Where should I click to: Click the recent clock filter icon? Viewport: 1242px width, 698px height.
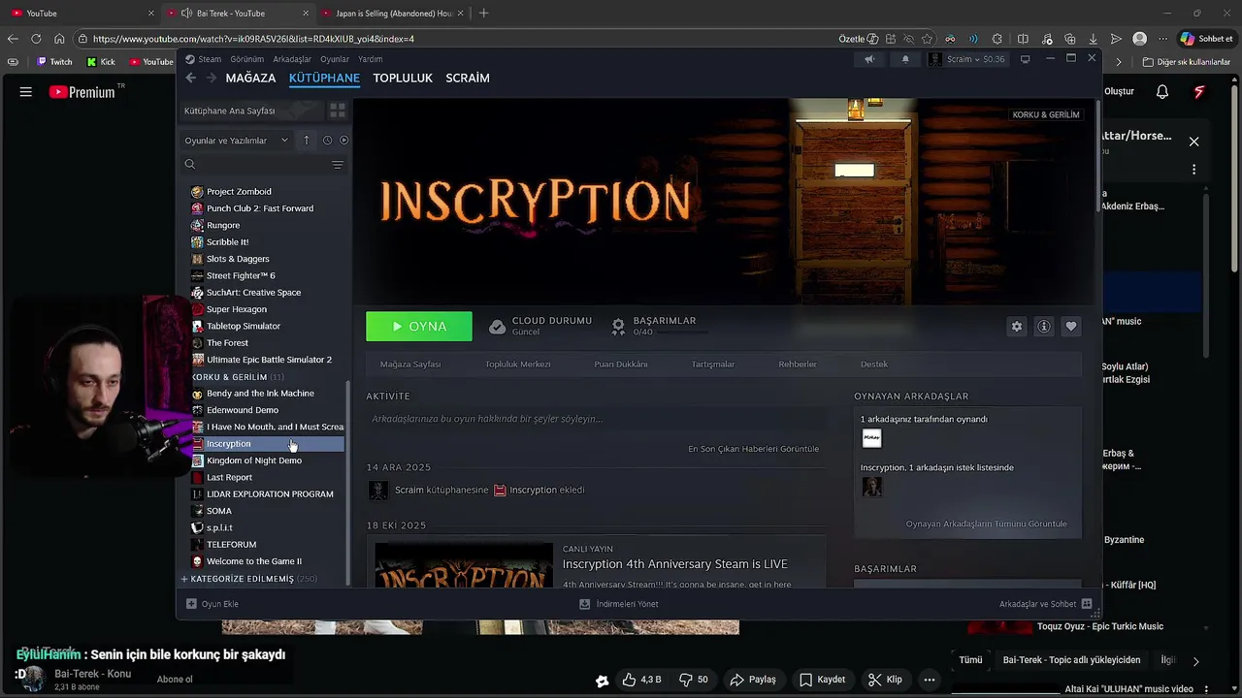pyautogui.click(x=327, y=141)
